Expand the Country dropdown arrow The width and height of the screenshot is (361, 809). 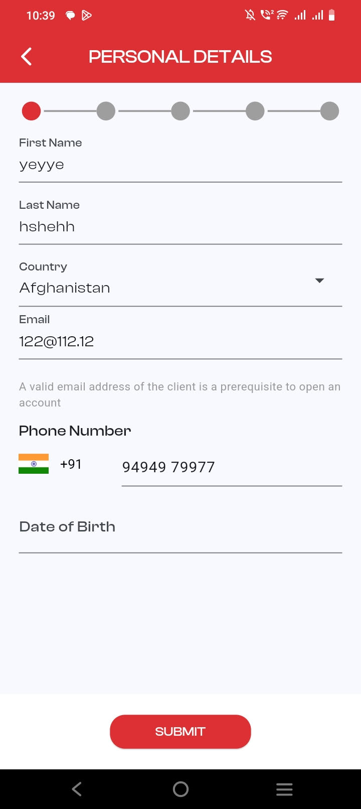[319, 281]
